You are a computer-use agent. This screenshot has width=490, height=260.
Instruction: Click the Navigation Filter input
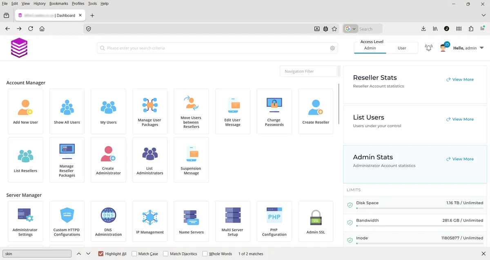[x=308, y=71]
